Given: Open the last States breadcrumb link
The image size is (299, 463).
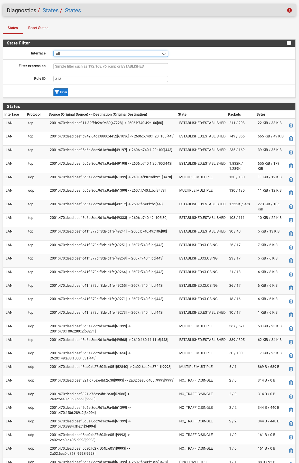Looking at the screenshot, I should 73,11.
